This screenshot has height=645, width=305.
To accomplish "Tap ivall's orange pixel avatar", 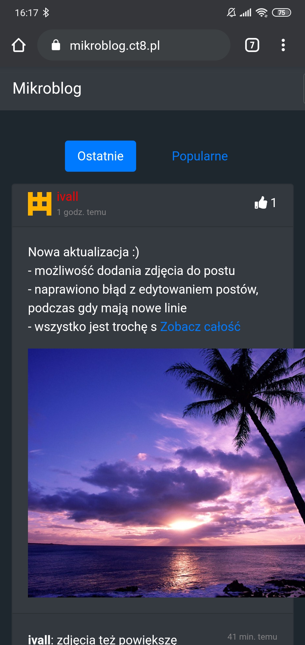I will [40, 204].
